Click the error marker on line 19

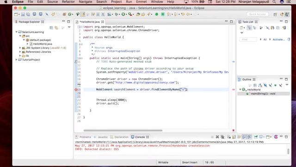pos(76,90)
